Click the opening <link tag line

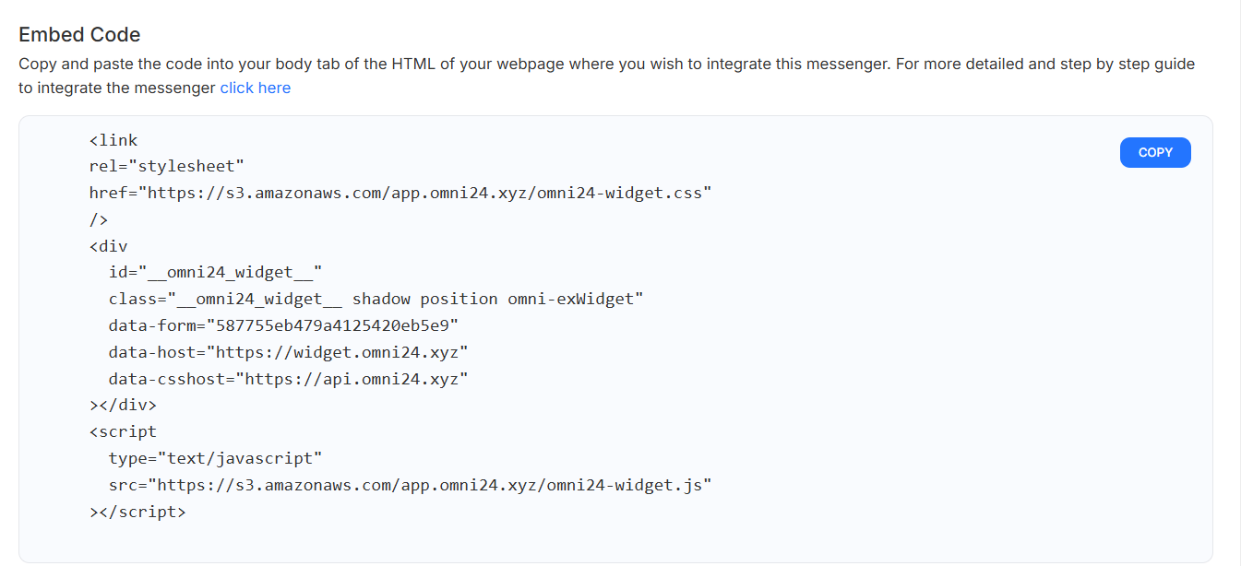click(x=113, y=140)
